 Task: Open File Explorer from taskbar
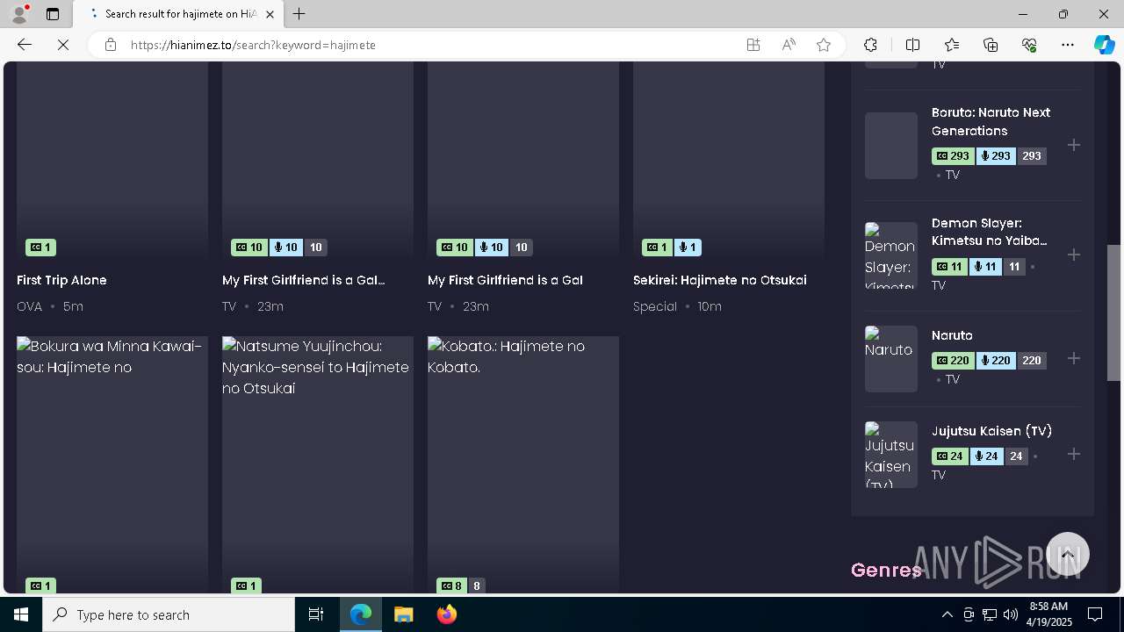point(403,614)
